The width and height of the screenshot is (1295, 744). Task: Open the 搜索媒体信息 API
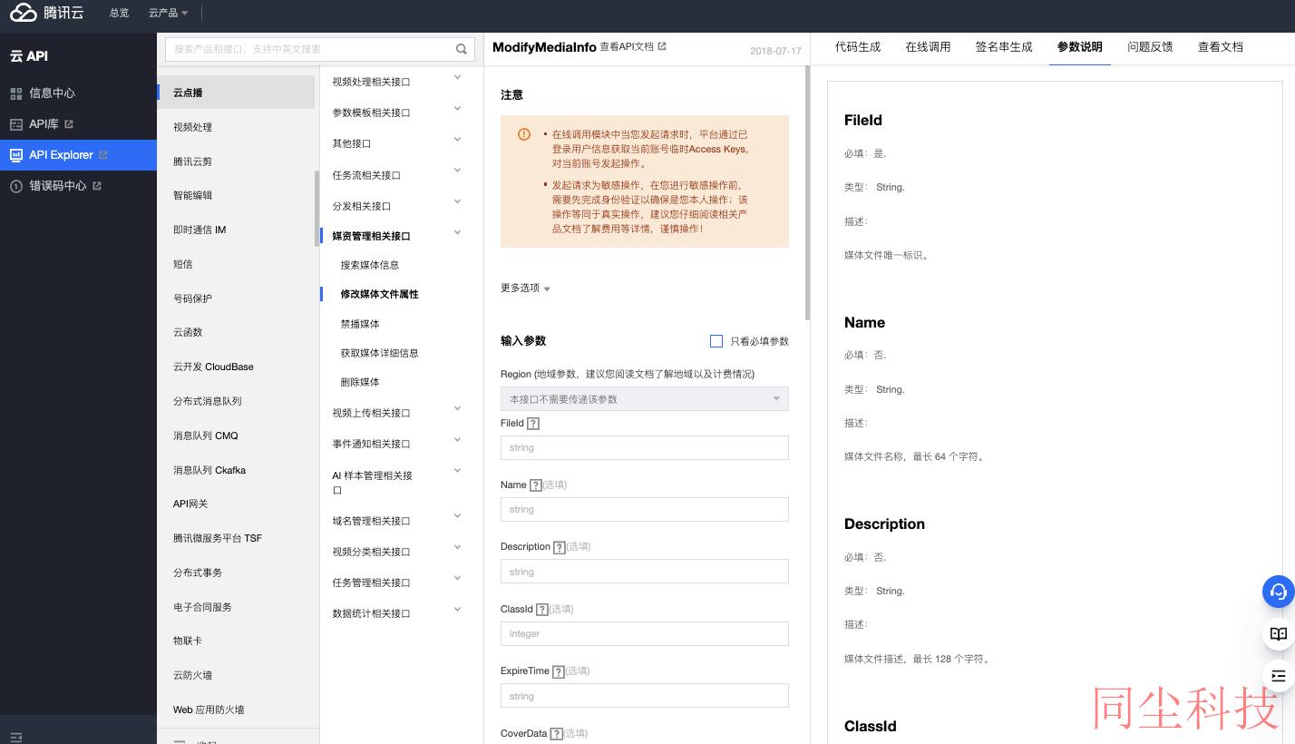coord(370,265)
